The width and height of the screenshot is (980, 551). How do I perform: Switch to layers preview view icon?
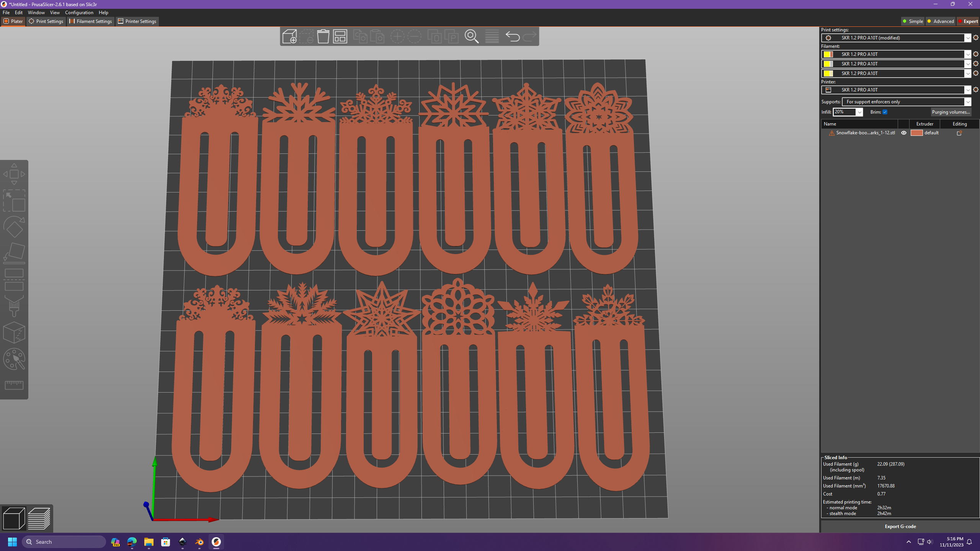[x=39, y=518]
